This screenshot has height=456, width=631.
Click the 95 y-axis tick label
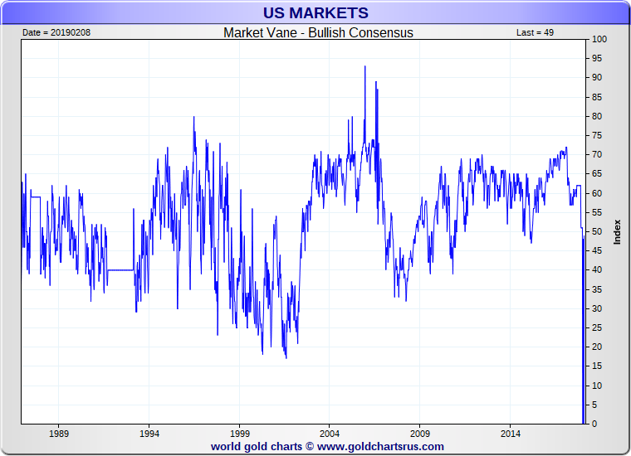(597, 58)
